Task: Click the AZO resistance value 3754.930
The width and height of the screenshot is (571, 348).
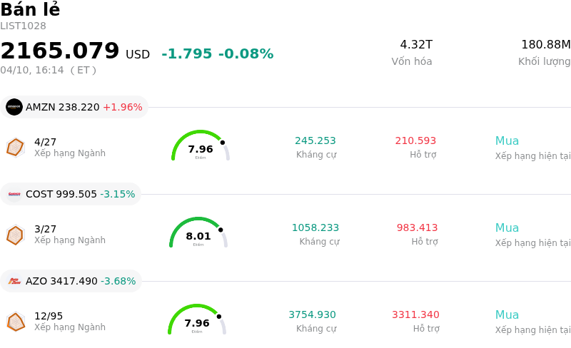Action: 313,315
